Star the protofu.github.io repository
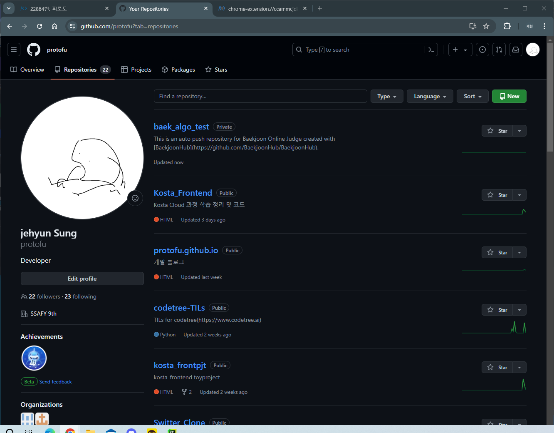Viewport: 554px width, 433px height. click(x=497, y=252)
